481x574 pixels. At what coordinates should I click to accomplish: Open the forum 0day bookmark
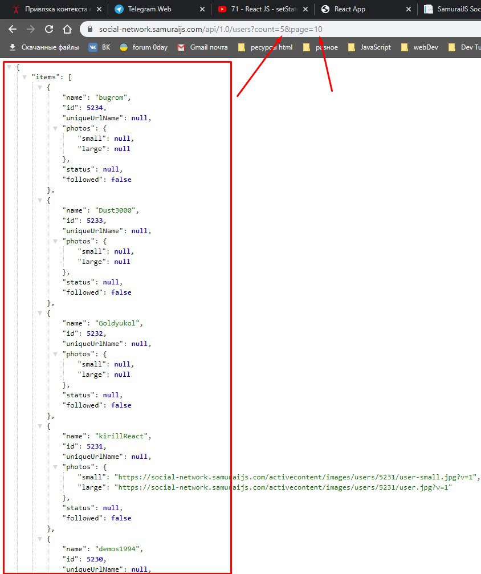tap(144, 47)
